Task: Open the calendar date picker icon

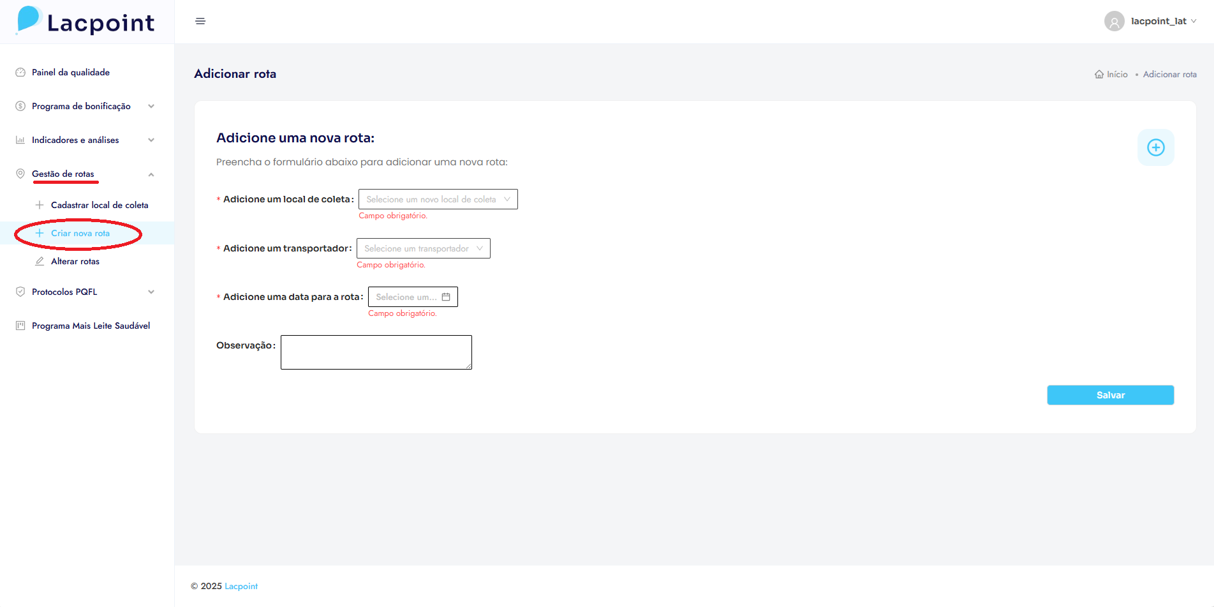Action: pos(446,297)
